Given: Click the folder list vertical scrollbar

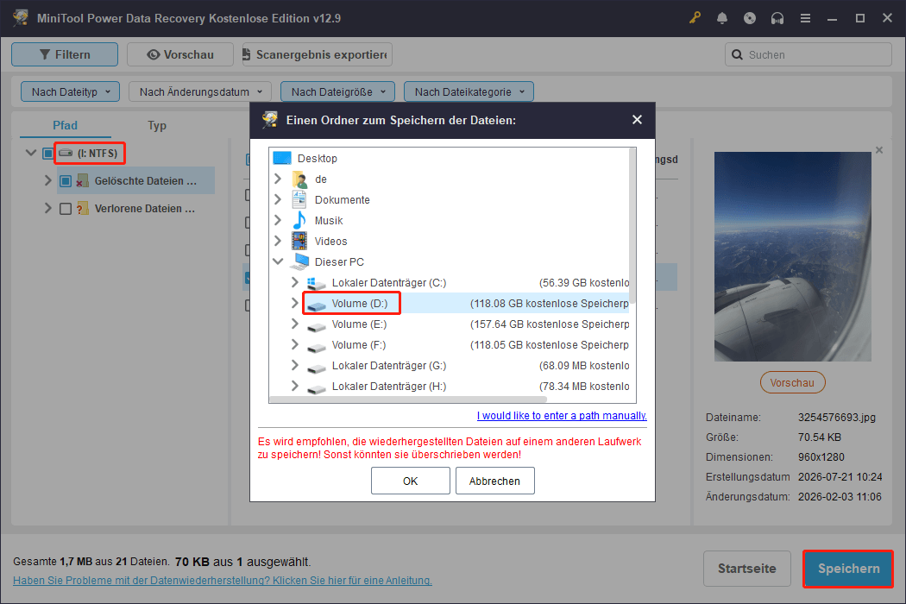Looking at the screenshot, I should 632,225.
